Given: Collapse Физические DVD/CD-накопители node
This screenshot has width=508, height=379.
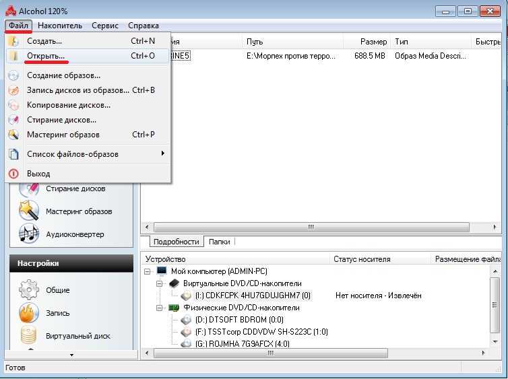Looking at the screenshot, I should tap(159, 308).
